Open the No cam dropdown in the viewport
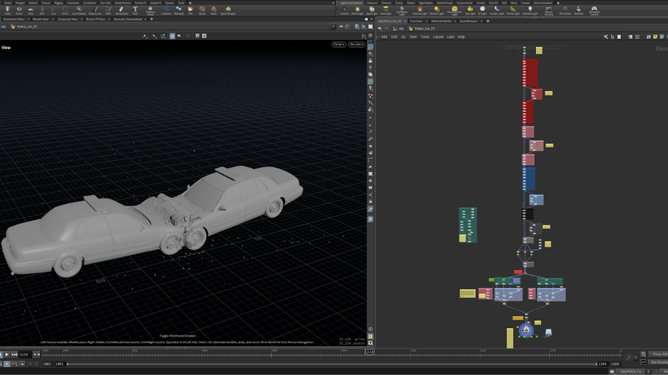The width and height of the screenshot is (668, 375). (x=357, y=44)
